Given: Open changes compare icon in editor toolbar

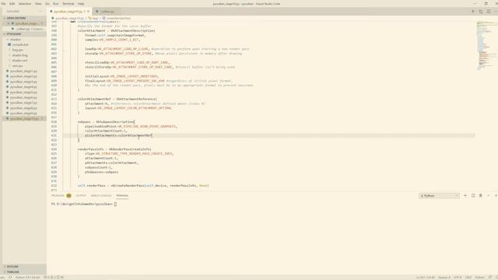Looking at the screenshot, I should [x=481, y=12].
